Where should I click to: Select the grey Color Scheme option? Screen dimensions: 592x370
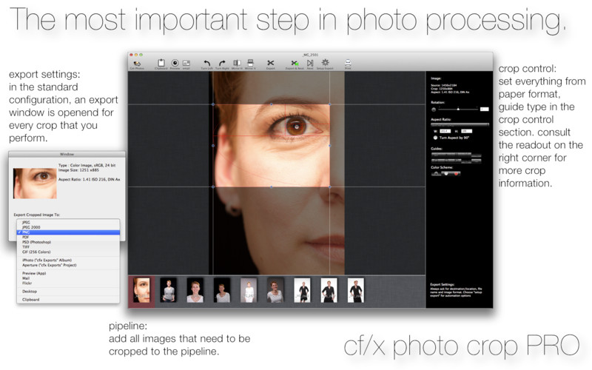point(436,174)
